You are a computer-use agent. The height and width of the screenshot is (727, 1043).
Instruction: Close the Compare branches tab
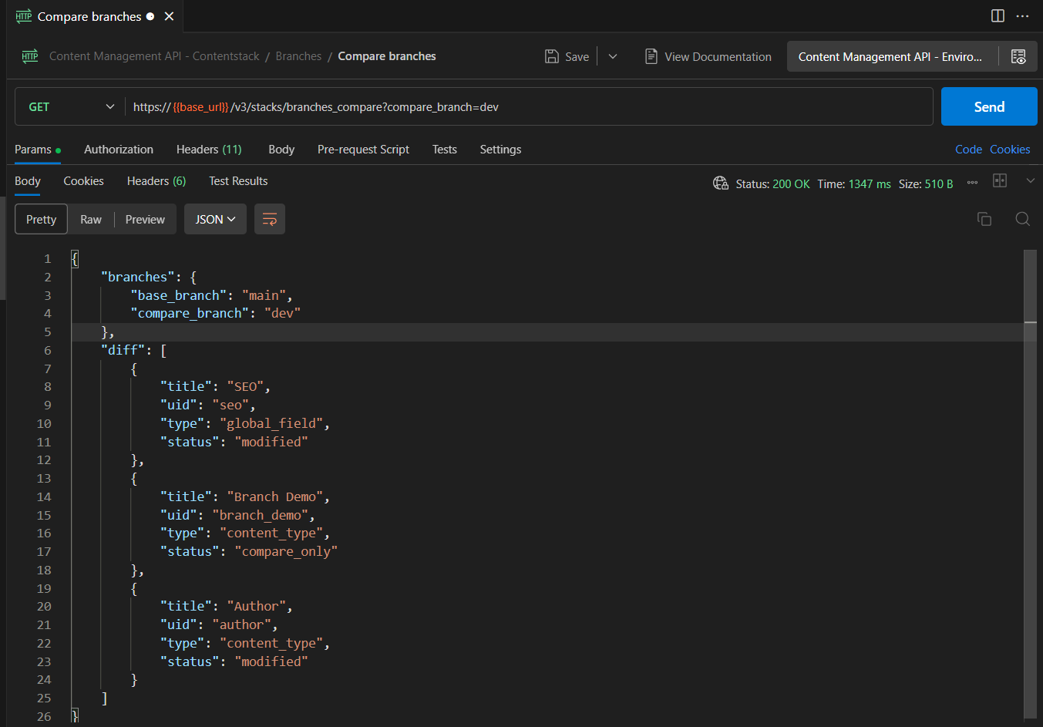point(169,16)
